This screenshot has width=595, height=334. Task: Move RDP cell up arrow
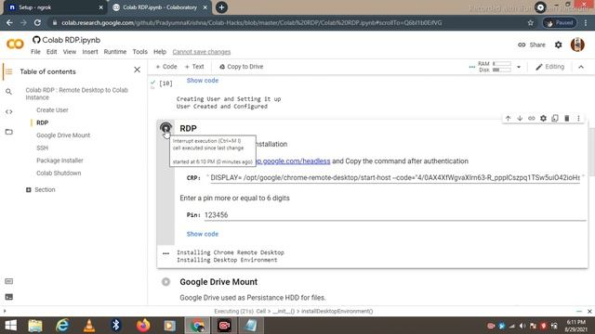pyautogui.click(x=509, y=118)
